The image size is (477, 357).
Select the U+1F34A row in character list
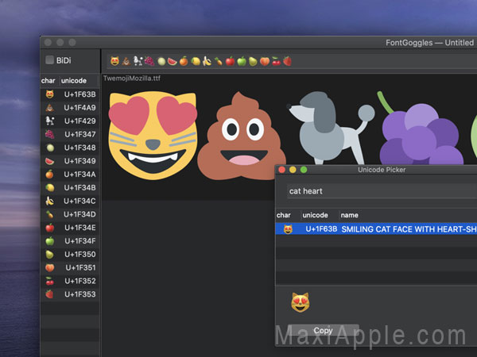pyautogui.click(x=70, y=175)
